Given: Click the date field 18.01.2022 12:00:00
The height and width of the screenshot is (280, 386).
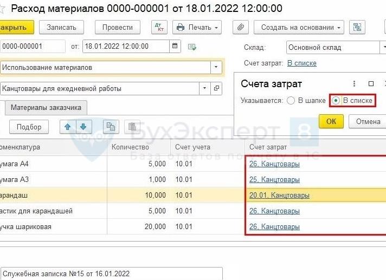Looking at the screenshot, I should (126, 46).
